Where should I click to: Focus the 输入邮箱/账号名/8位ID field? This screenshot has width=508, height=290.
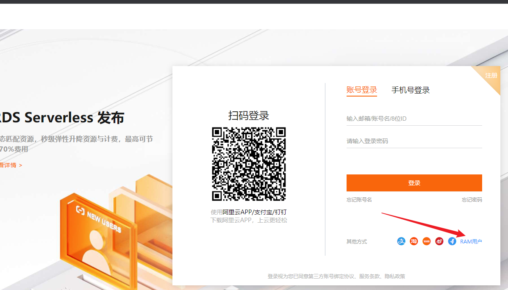point(414,119)
